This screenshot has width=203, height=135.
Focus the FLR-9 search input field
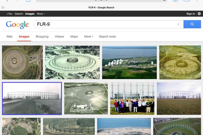point(109,24)
